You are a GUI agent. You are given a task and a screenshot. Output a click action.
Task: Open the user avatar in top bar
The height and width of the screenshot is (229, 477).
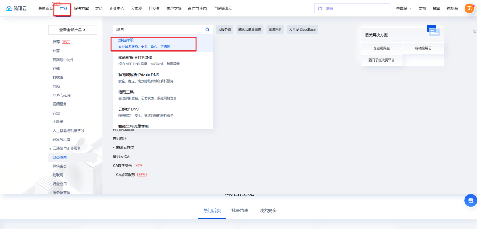469,8
